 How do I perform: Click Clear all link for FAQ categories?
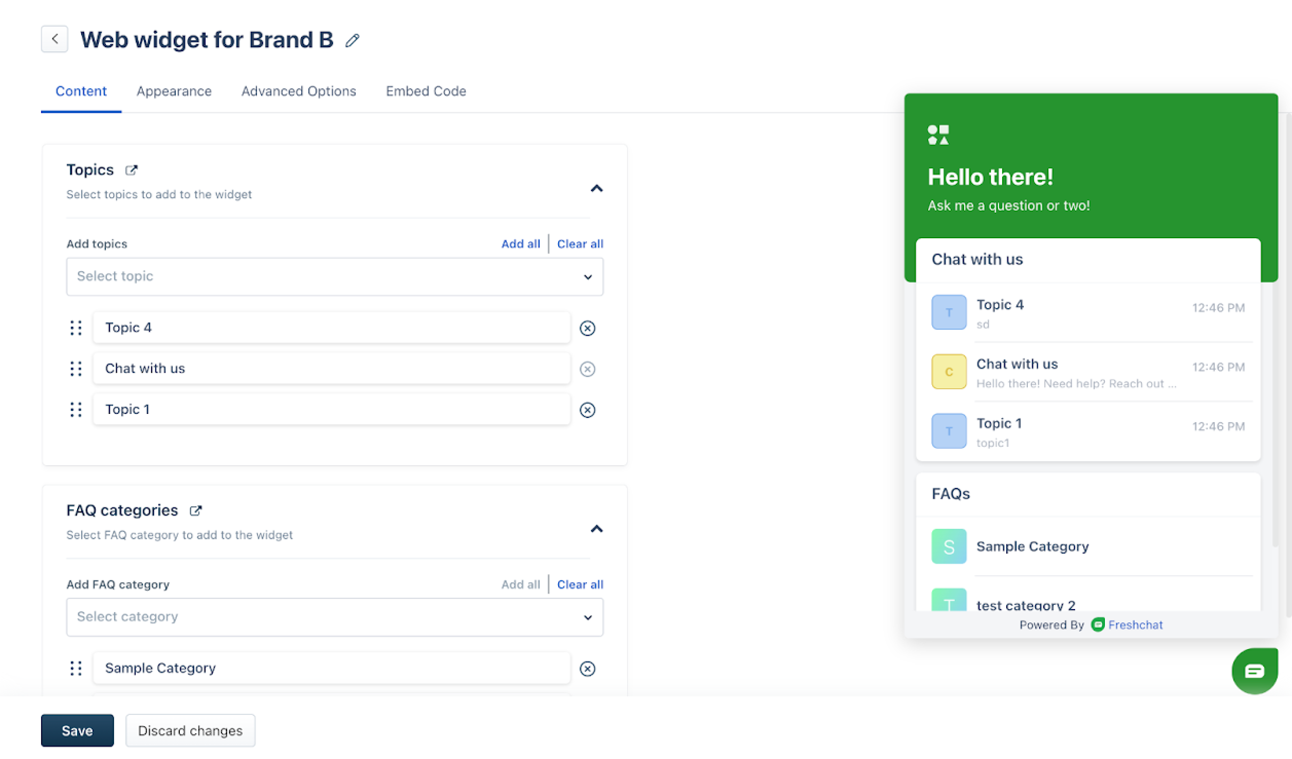click(580, 584)
